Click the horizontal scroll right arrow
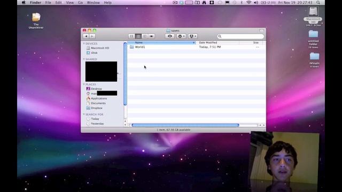This screenshot has height=192, width=342. pyautogui.click(x=263, y=125)
